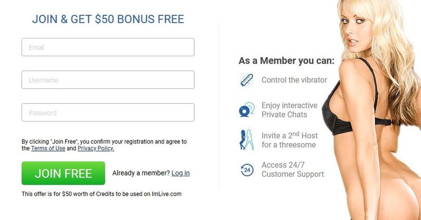The height and width of the screenshot is (220, 421).
Task: Click the 'Already a member?' text
Action: click(141, 173)
